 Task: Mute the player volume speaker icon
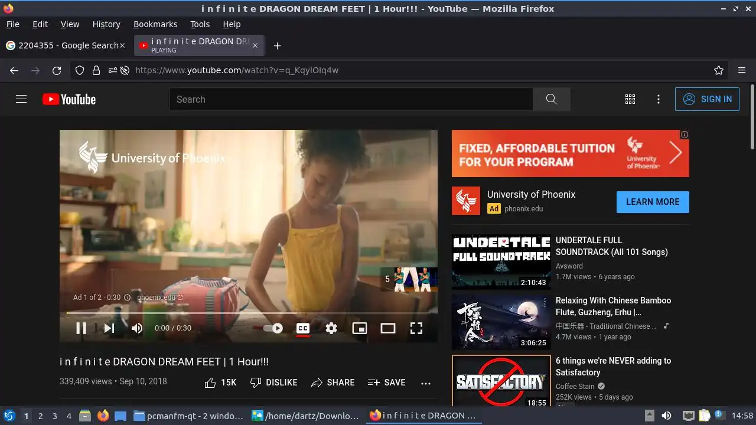pos(137,328)
